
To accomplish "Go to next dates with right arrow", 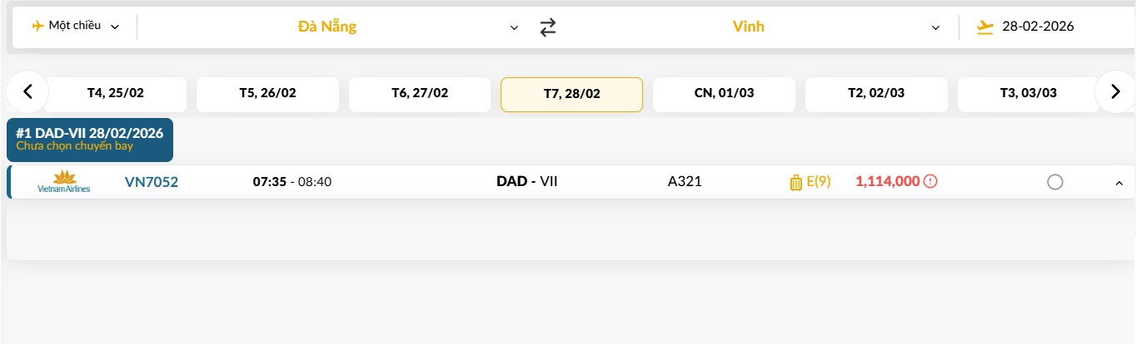I will point(1114,92).
